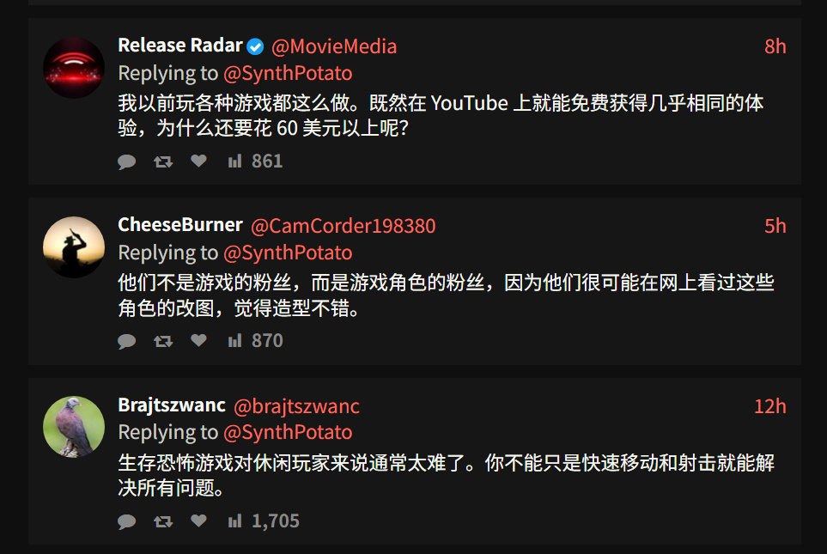This screenshot has width=827, height=554.
Task: Click @SynthPotato in Brajtszwanc's reply
Action: pyautogui.click(x=288, y=432)
